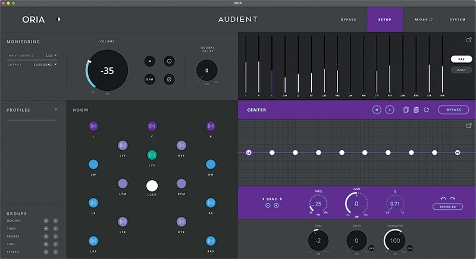Select the LS surround speaker
Screen dimensions: 476x259
pos(93,203)
